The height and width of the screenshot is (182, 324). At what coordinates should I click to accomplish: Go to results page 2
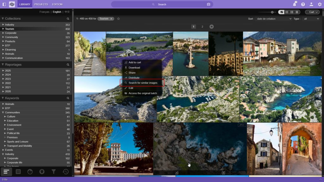click(202, 27)
